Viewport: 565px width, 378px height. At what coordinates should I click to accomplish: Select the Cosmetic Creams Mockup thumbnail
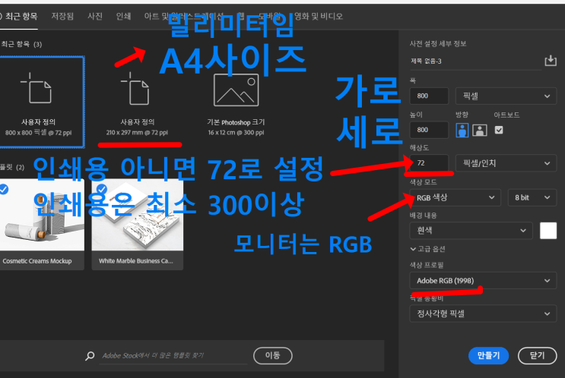point(42,216)
